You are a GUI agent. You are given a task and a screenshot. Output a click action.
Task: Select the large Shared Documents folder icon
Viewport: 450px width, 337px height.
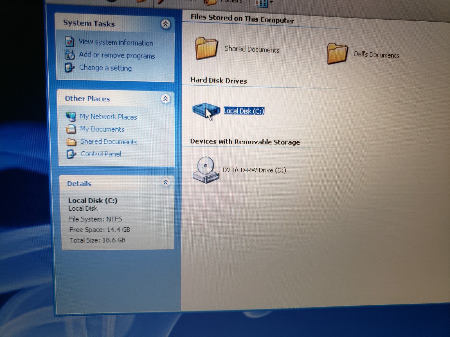coord(206,49)
